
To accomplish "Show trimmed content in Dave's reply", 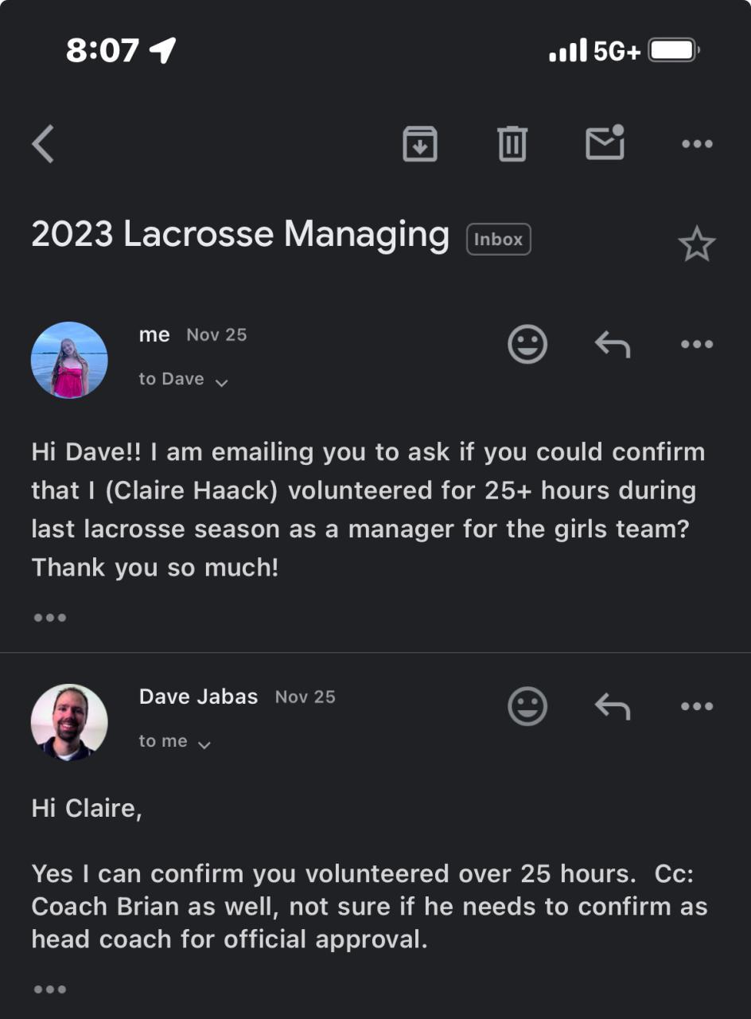I will (x=50, y=989).
